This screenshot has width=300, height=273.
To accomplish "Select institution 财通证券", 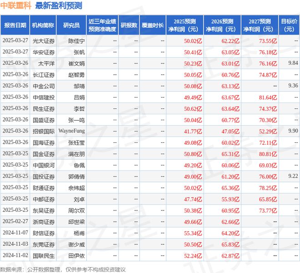I will (x=44, y=188).
